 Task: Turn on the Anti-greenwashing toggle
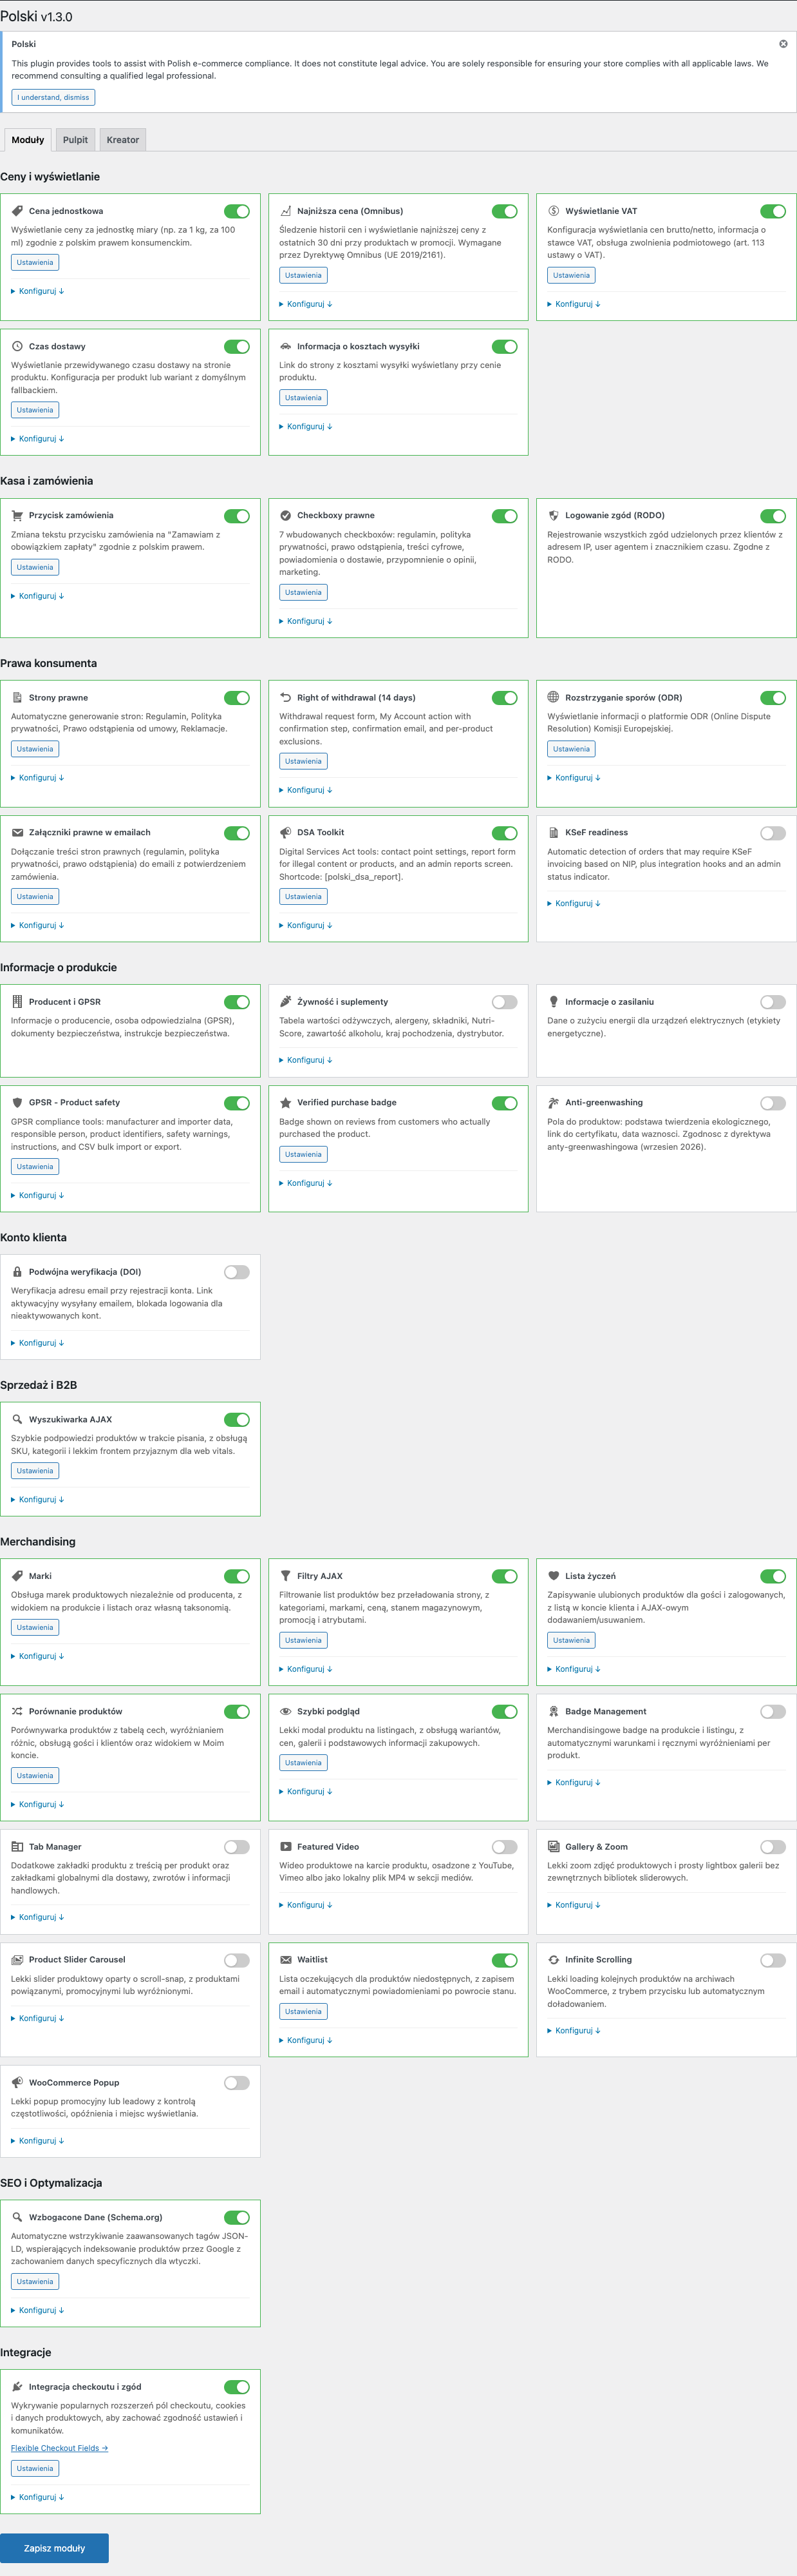pyautogui.click(x=773, y=1103)
